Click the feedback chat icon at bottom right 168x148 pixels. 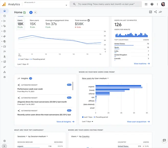(x=164, y=140)
